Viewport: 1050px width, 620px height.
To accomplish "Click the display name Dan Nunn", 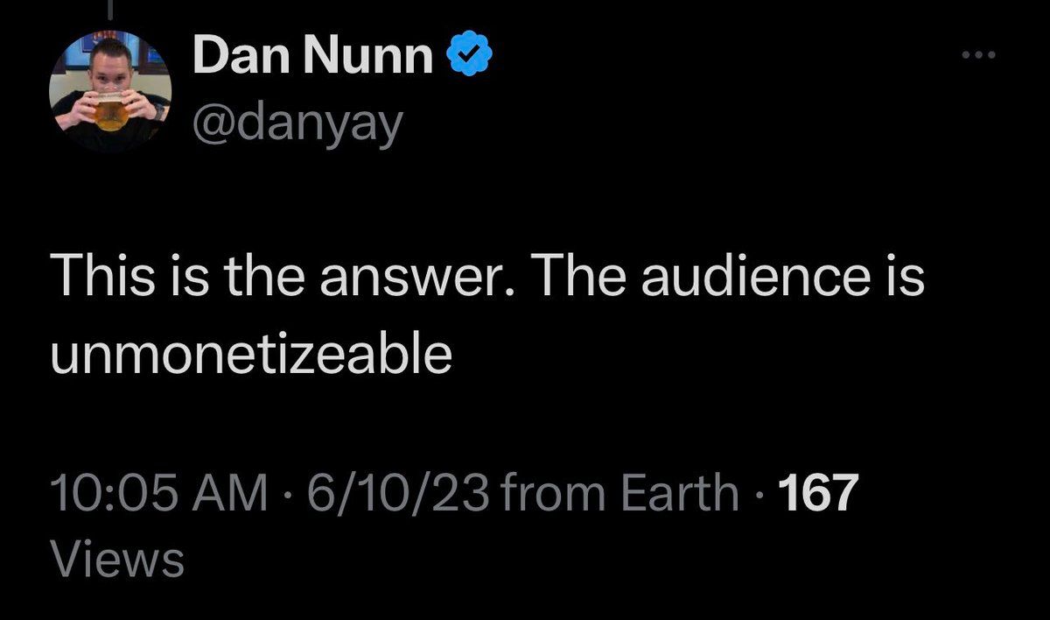I will (x=312, y=58).
